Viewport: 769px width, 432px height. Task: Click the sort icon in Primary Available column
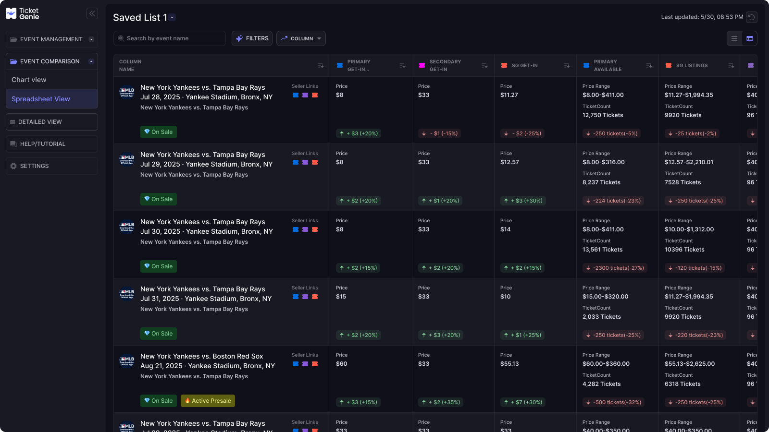[x=649, y=66]
